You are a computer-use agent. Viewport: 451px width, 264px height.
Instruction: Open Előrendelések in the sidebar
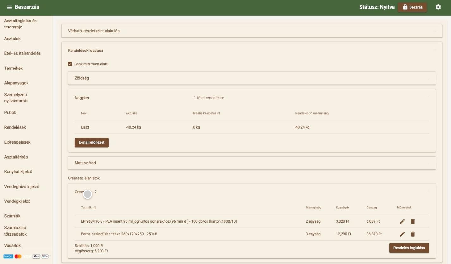pos(17,142)
